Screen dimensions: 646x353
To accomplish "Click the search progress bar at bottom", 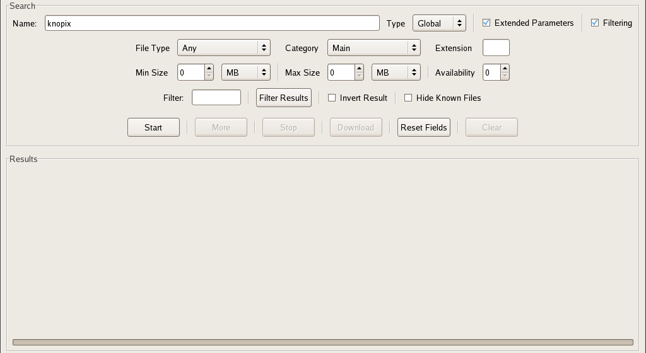I will 322,342.
